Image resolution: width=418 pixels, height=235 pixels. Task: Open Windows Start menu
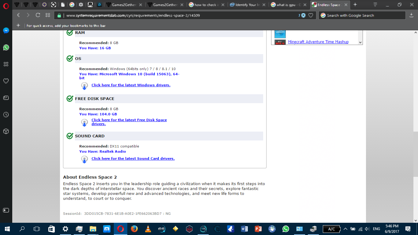(7, 229)
